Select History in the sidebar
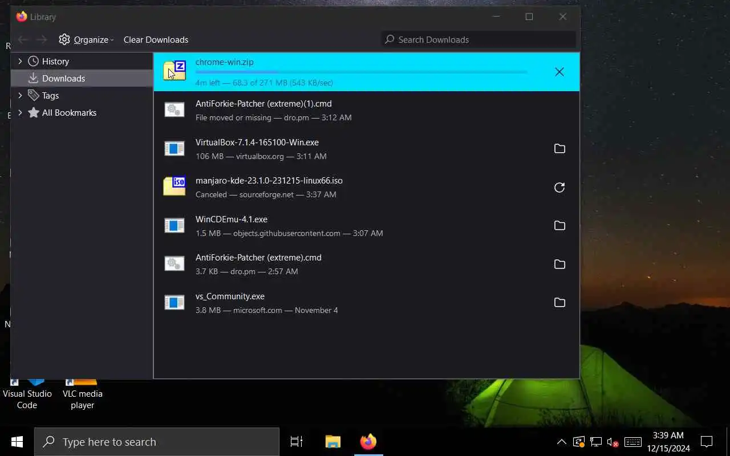730x456 pixels. (55, 61)
